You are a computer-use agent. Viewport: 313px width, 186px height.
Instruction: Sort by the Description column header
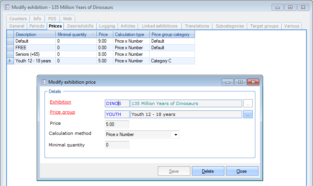click(34, 34)
